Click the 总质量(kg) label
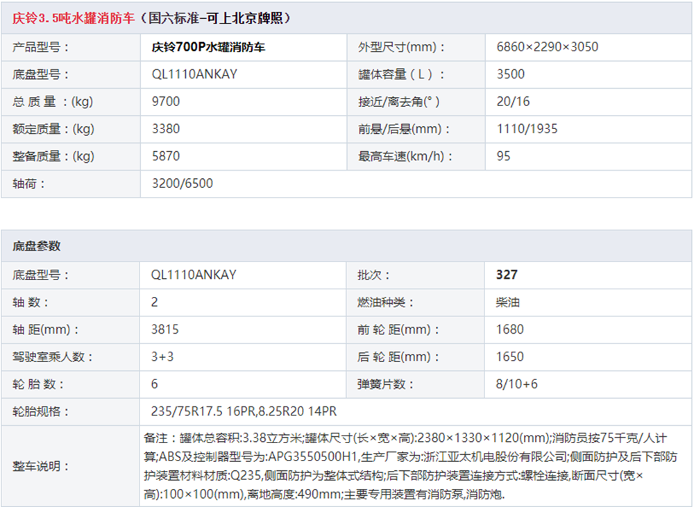Viewport: 694px width, 507px height. pos(53,101)
